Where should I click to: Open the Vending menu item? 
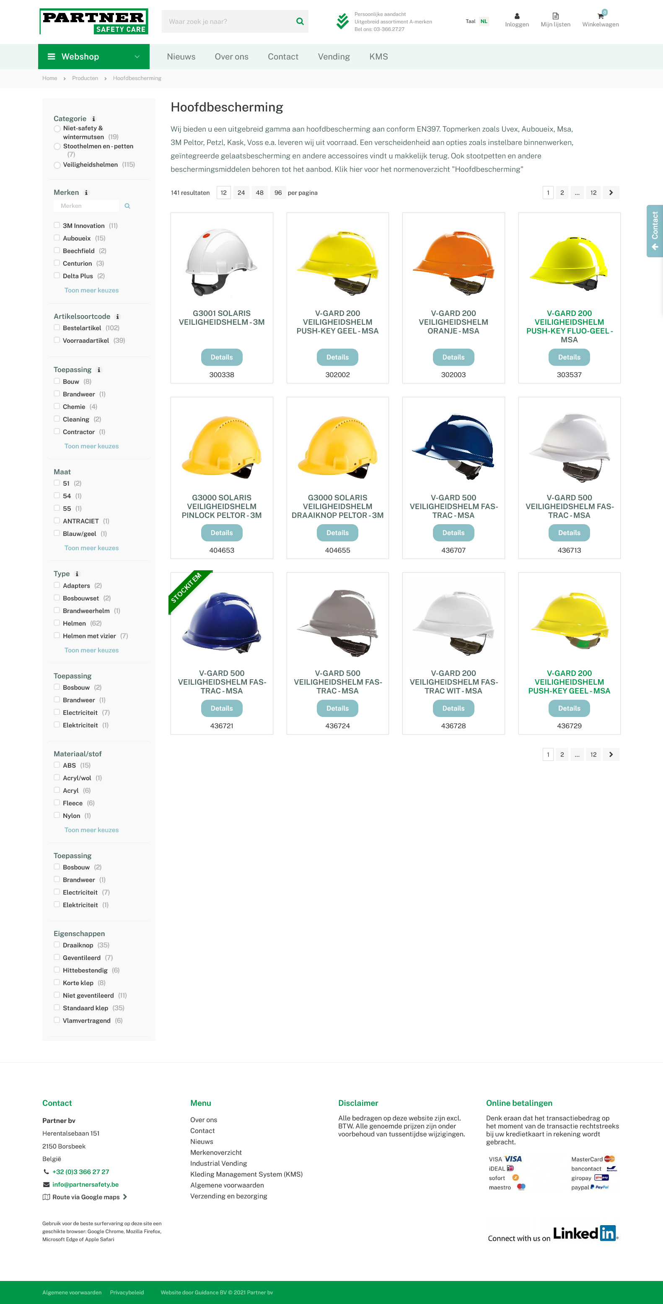334,57
